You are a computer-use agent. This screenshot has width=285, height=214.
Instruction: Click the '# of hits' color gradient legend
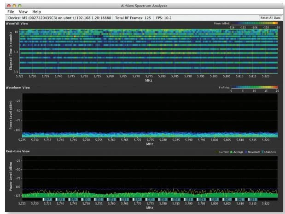254,86
